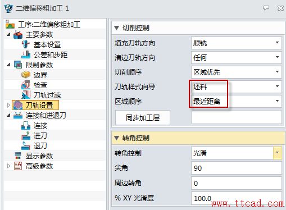Image resolution: width=286 pixels, height=210 pixels.
Task: Click the 刀轨设置 toolpath icon
Action: [18, 105]
